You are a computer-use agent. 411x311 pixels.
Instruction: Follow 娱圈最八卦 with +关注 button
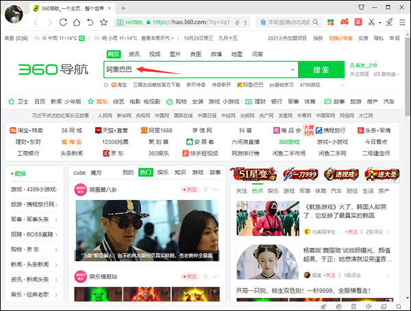pyautogui.click(x=190, y=189)
